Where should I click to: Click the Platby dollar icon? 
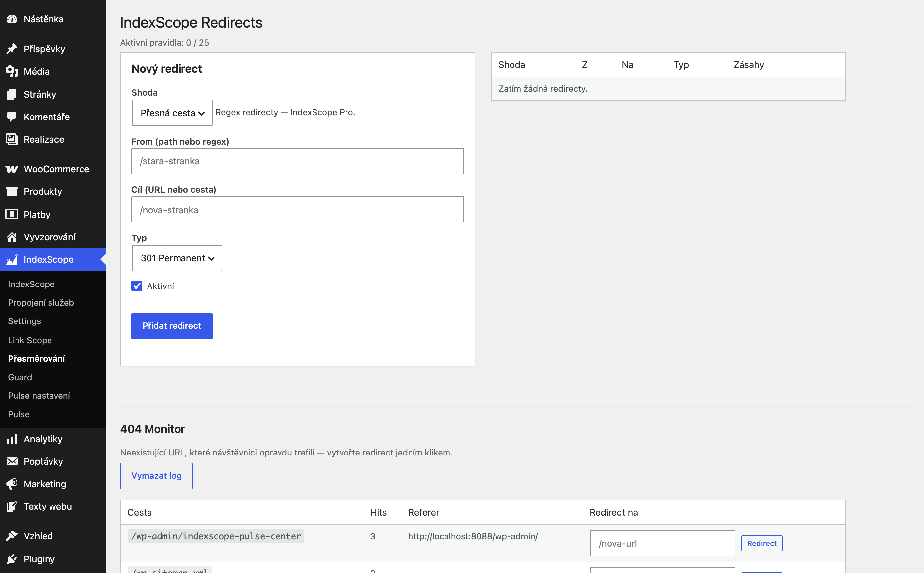coord(12,214)
